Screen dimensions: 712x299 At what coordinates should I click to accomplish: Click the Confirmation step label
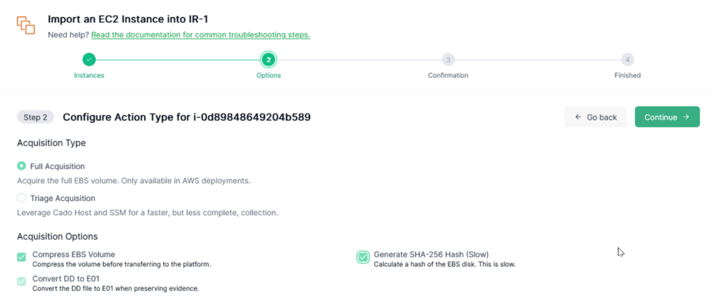coord(448,75)
